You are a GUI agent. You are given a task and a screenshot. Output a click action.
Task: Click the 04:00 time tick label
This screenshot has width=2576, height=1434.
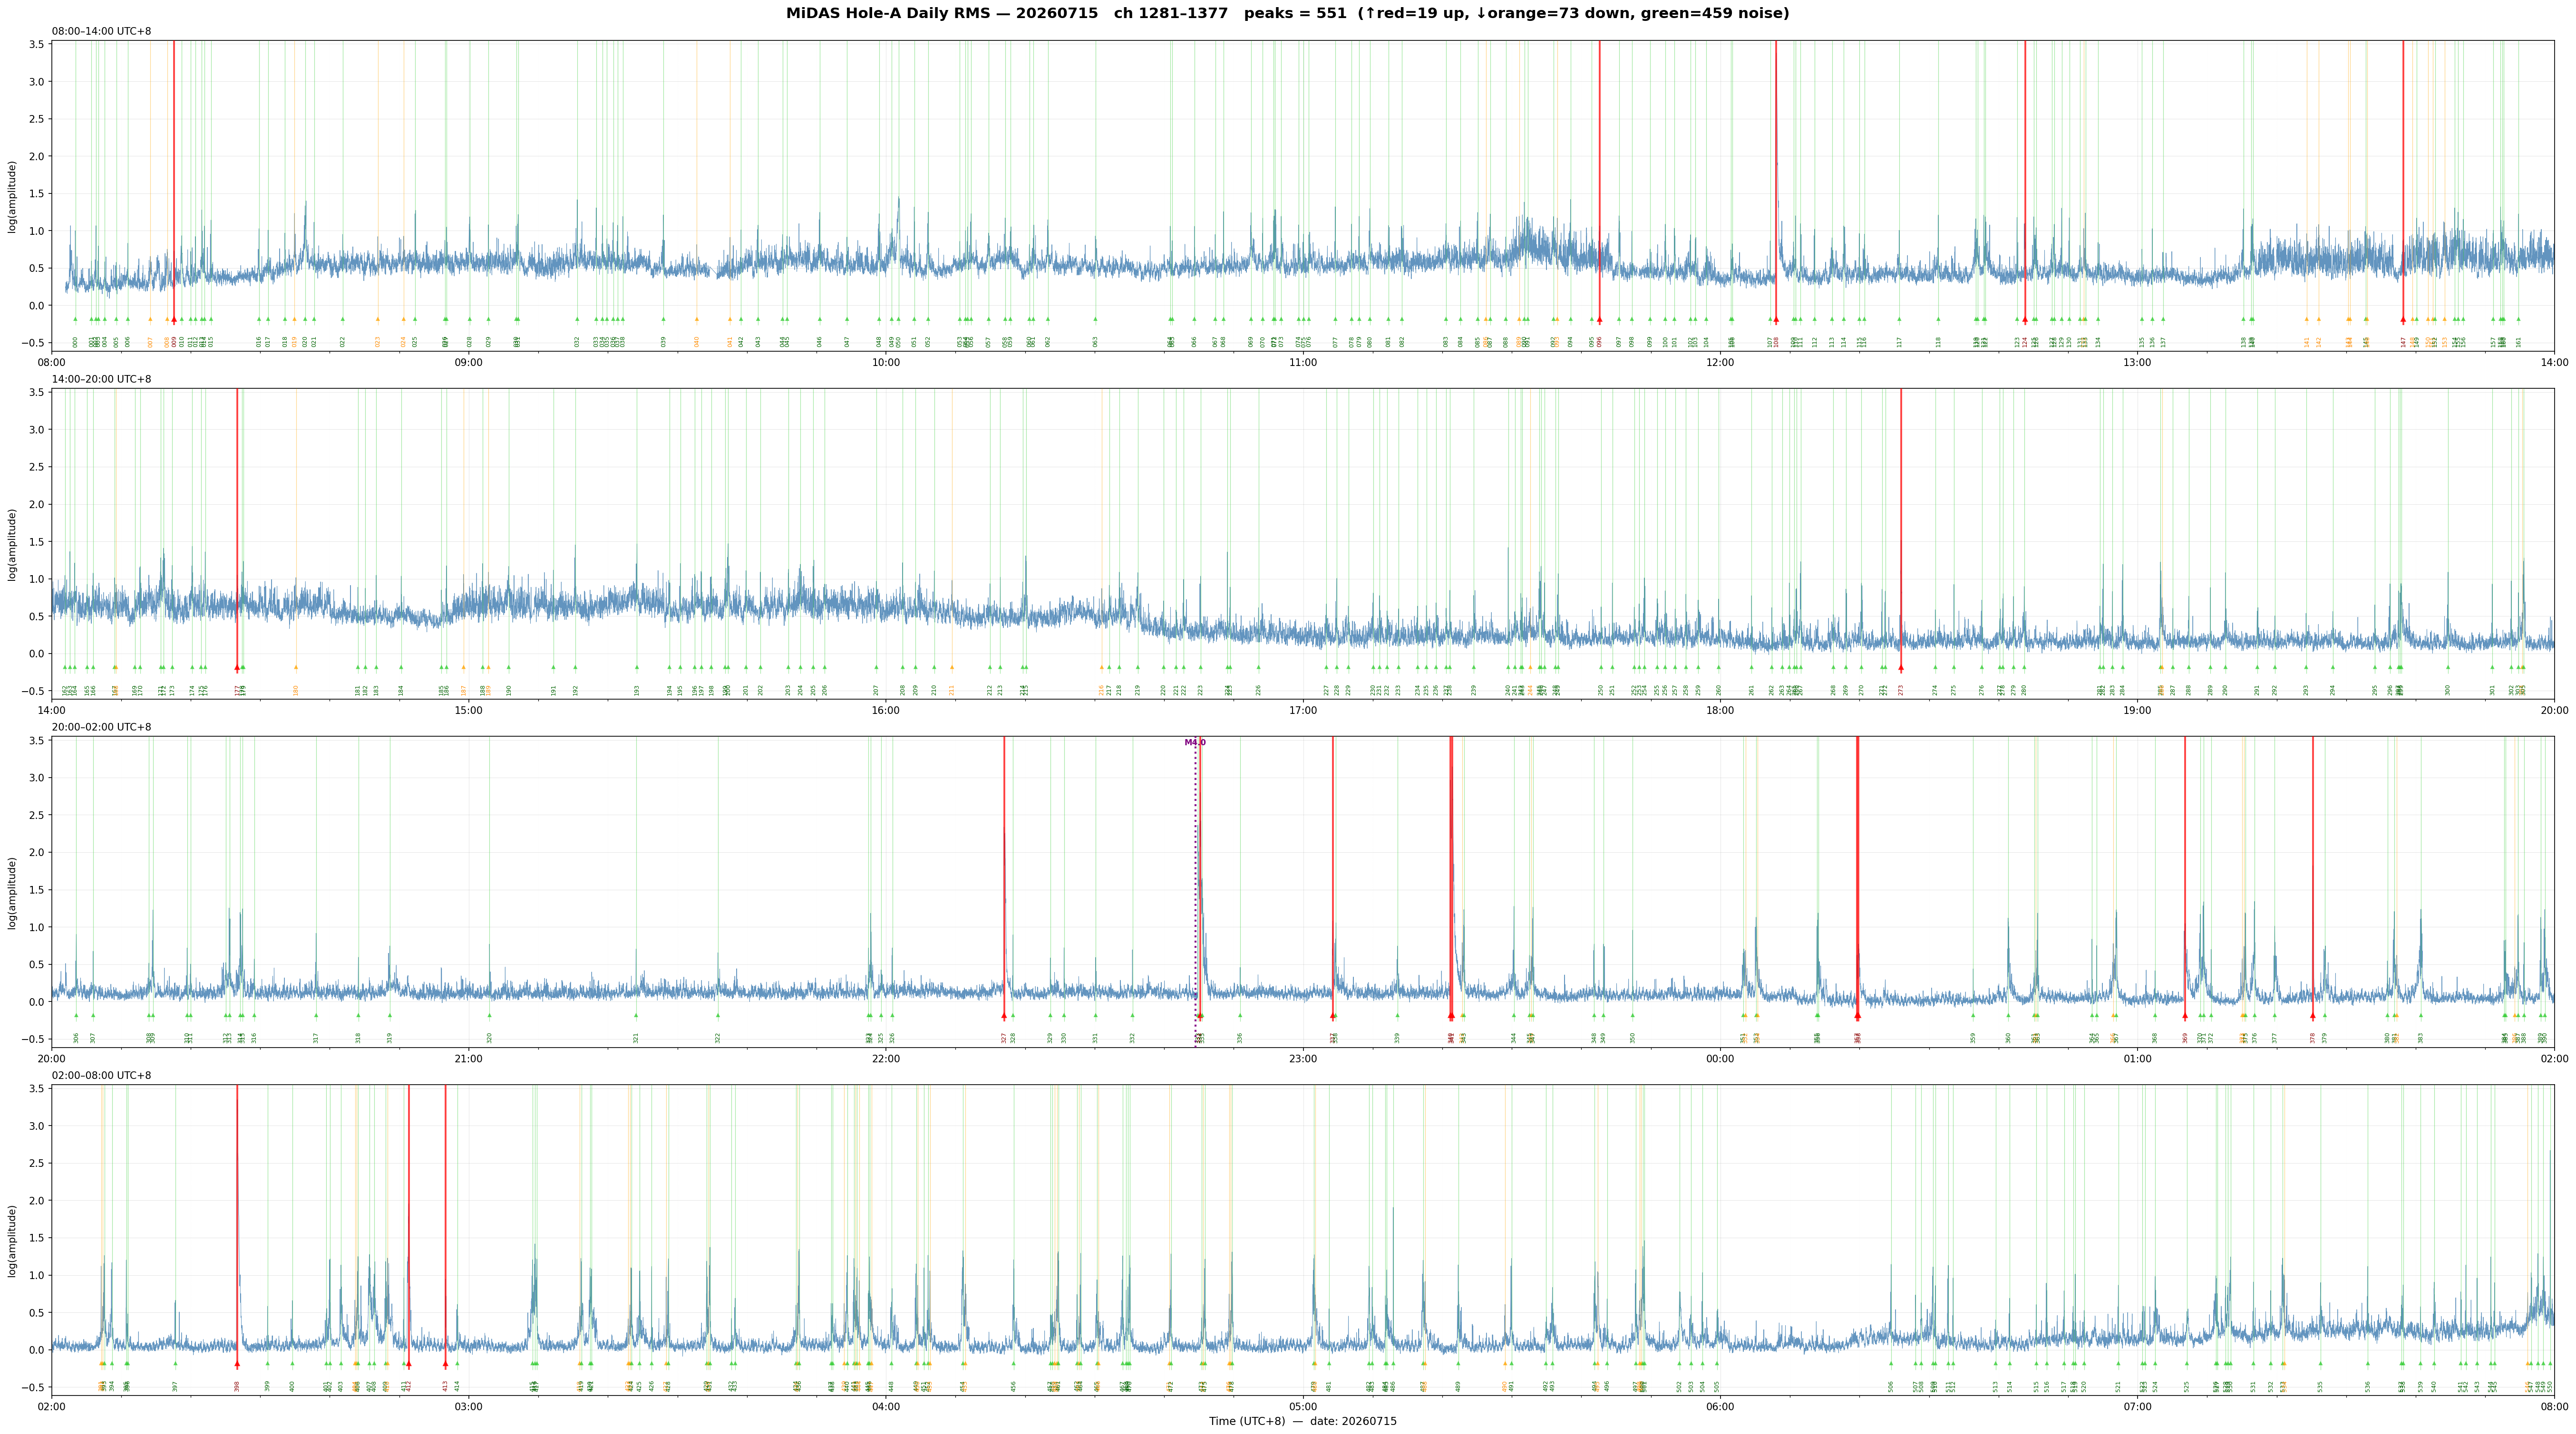(x=886, y=1406)
